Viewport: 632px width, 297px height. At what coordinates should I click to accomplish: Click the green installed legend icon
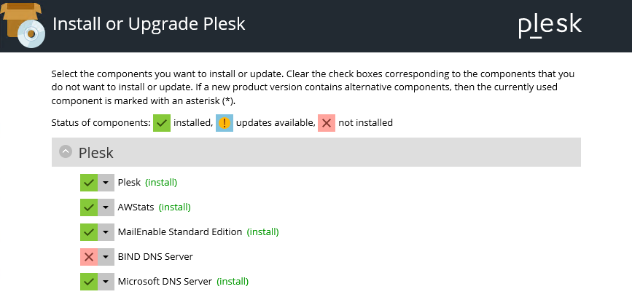click(161, 122)
